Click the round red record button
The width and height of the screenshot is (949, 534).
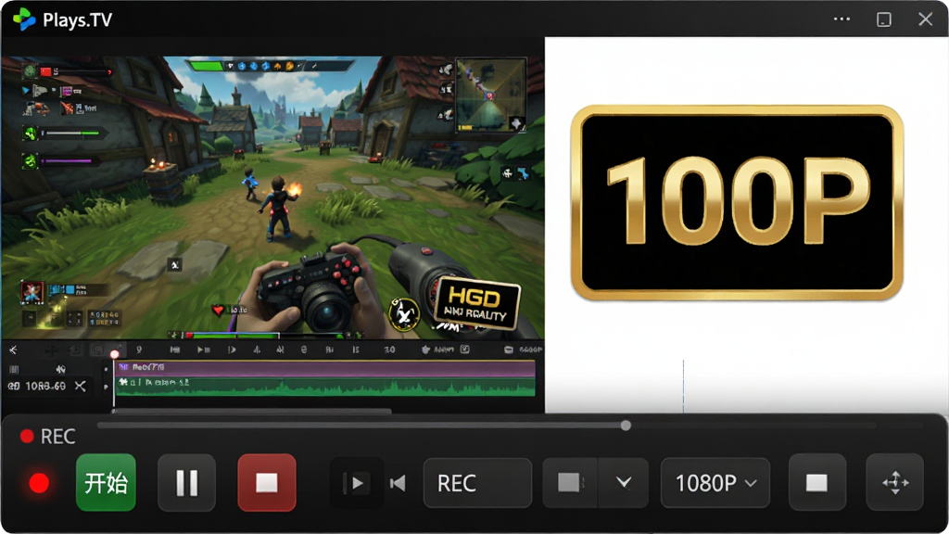coord(39,483)
